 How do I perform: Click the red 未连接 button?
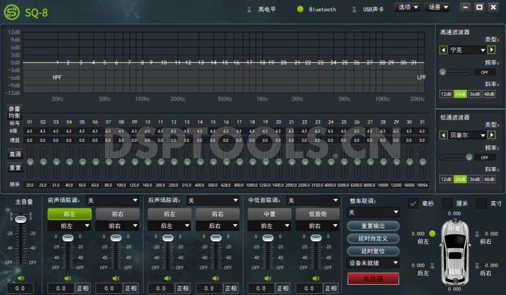373,279
